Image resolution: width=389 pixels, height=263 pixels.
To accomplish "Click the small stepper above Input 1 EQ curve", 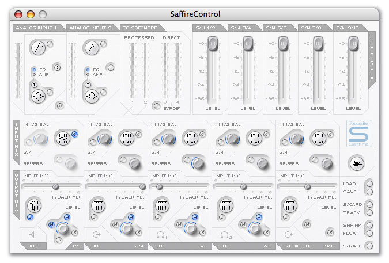I will coord(35,83).
